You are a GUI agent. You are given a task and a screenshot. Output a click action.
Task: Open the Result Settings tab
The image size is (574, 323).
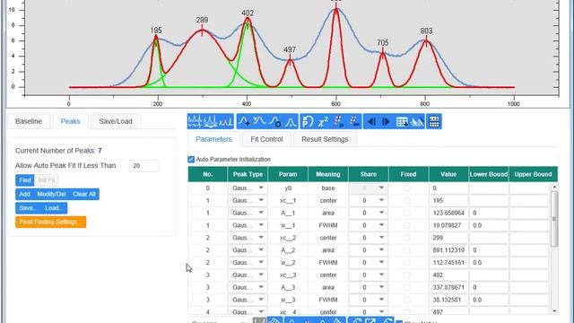pos(325,140)
